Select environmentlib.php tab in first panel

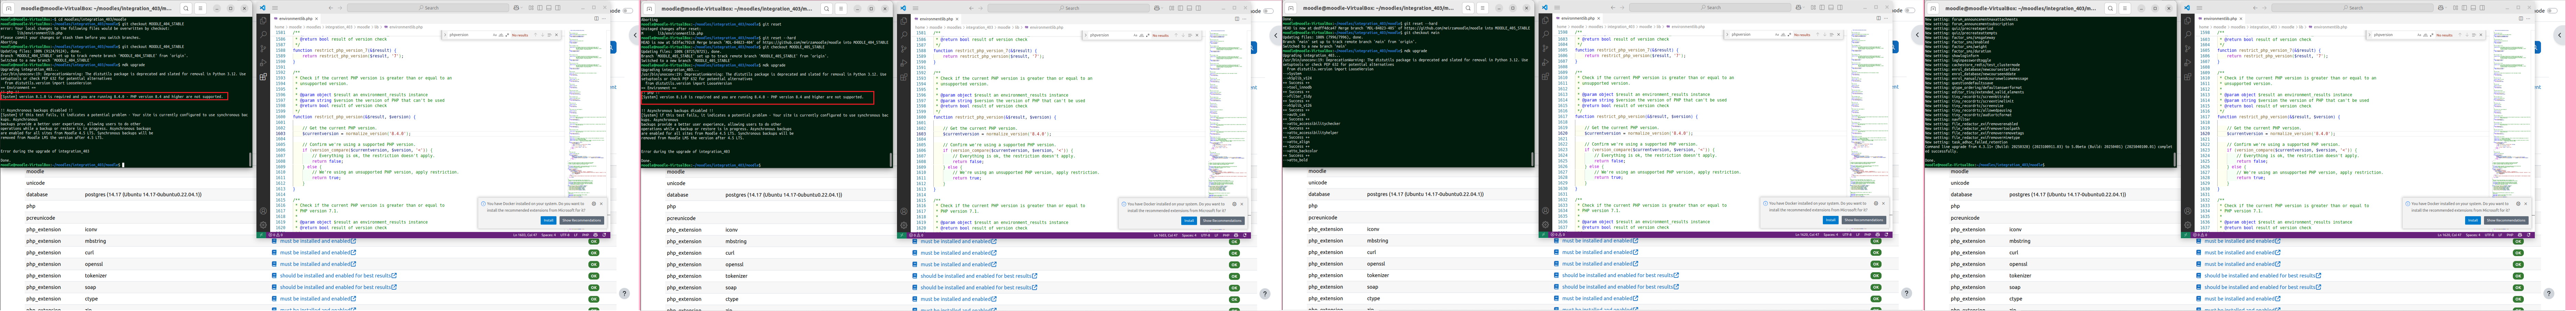coord(296,19)
